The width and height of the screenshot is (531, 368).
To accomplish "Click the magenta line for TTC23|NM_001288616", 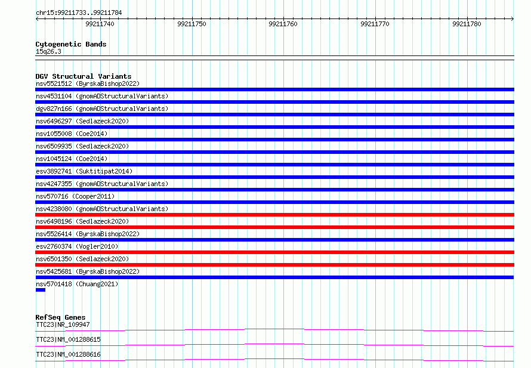I will [274, 360].
